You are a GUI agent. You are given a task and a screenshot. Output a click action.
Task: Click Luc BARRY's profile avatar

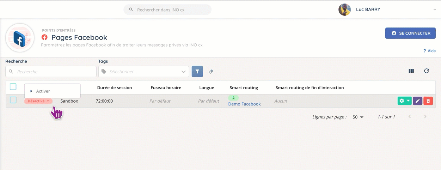tap(344, 10)
